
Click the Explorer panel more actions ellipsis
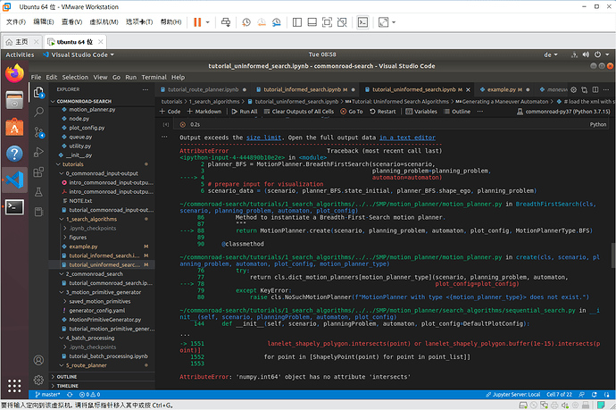(144, 89)
